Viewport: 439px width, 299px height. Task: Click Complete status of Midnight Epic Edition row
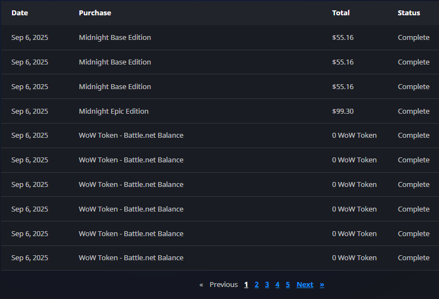(413, 111)
